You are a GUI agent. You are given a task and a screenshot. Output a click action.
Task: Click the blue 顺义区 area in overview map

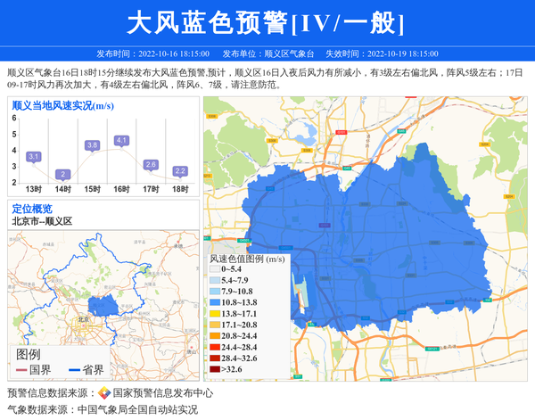107,305
